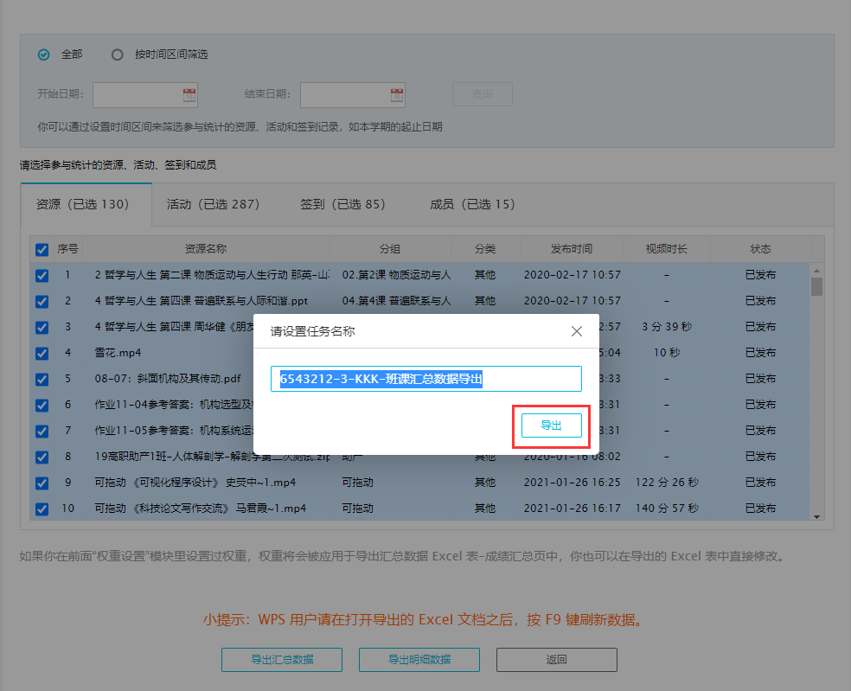The width and height of the screenshot is (851, 691).
Task: Click the 返回 button
Action: tap(556, 659)
